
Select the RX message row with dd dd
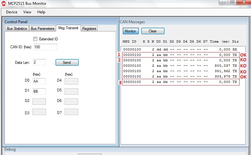coord(180,50)
